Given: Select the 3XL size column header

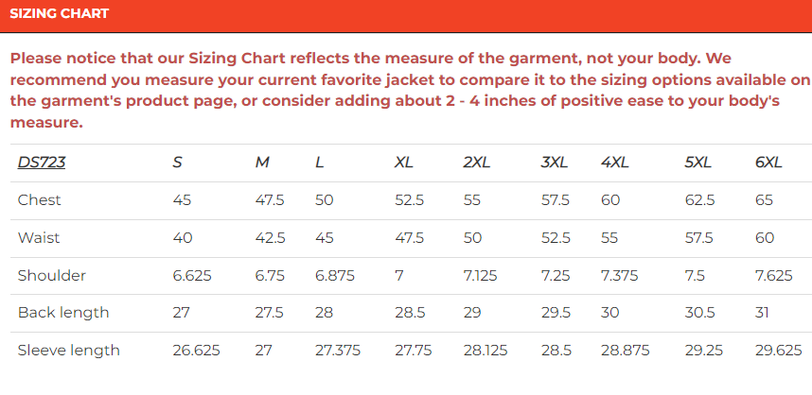Looking at the screenshot, I should [555, 163].
